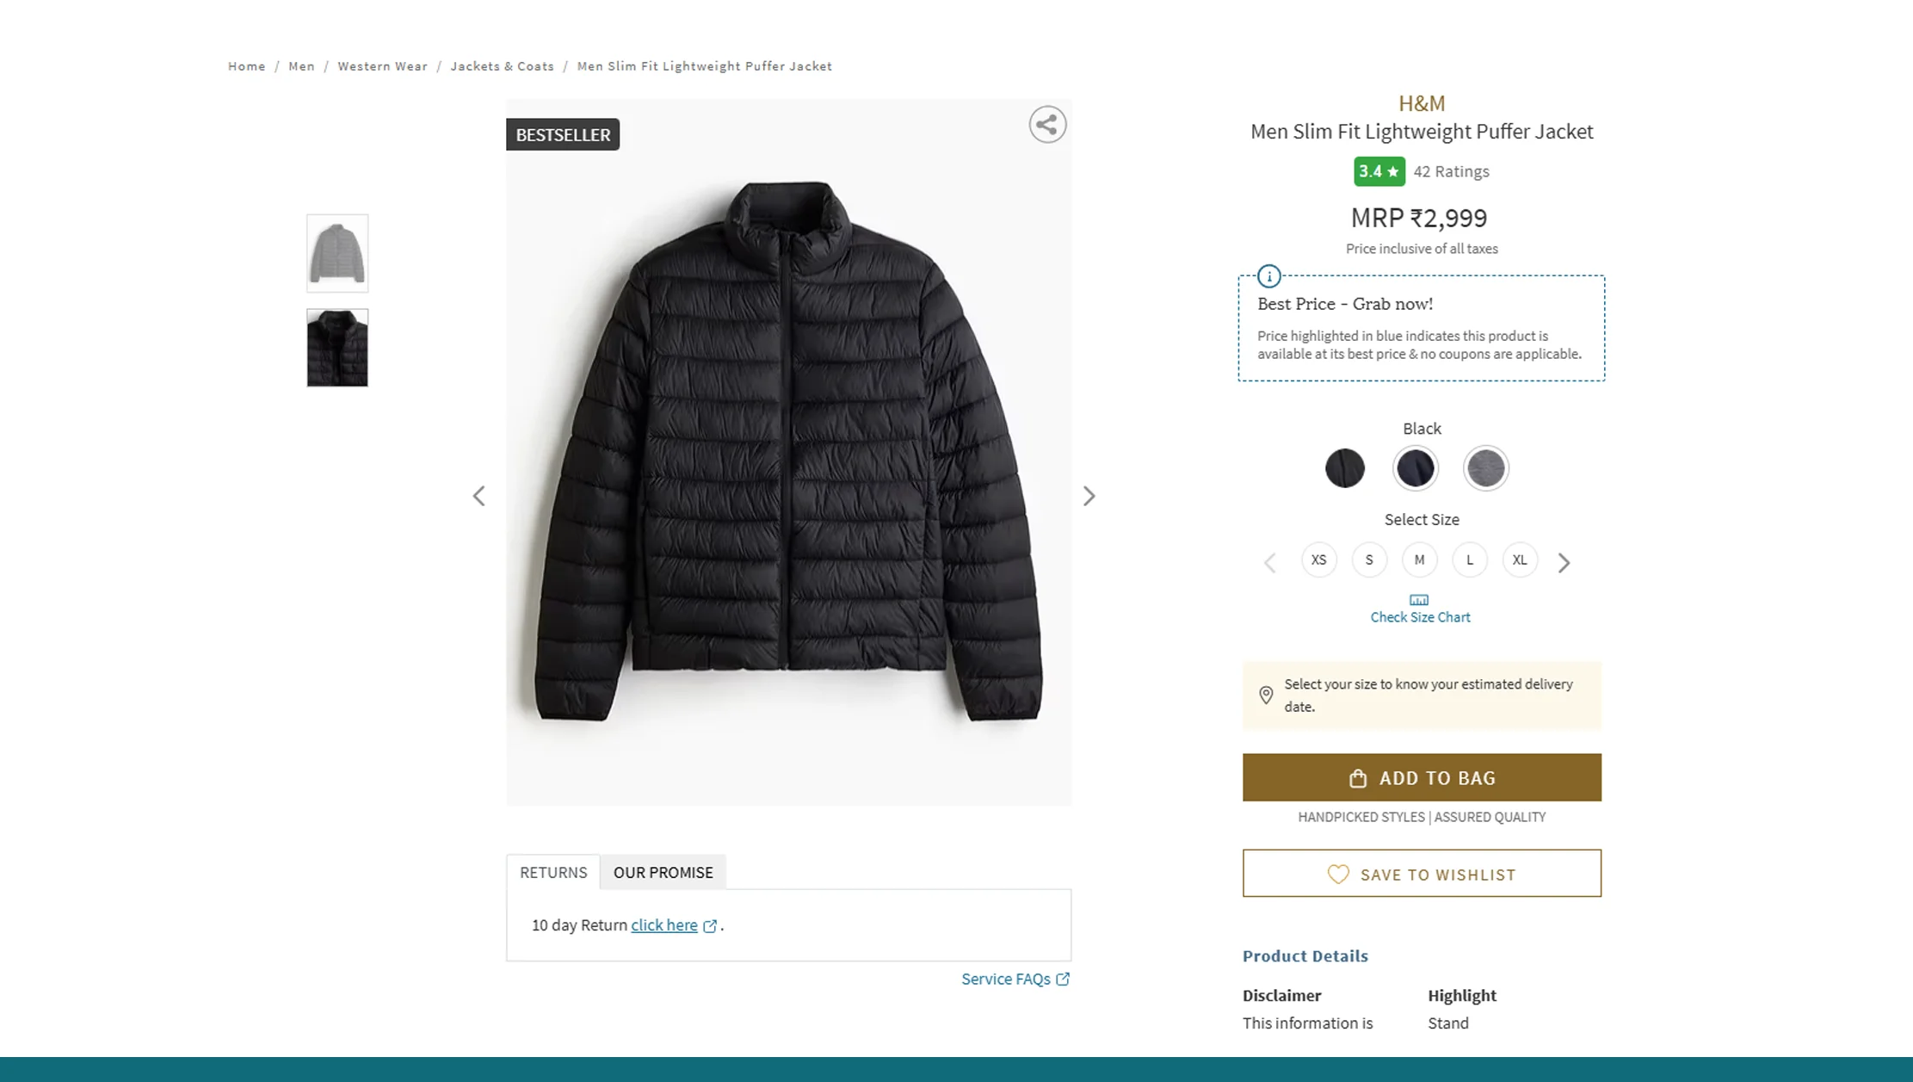Viewport: 1913px width, 1082px height.
Task: Click the external link icon beside click here
Action: pyautogui.click(x=710, y=926)
